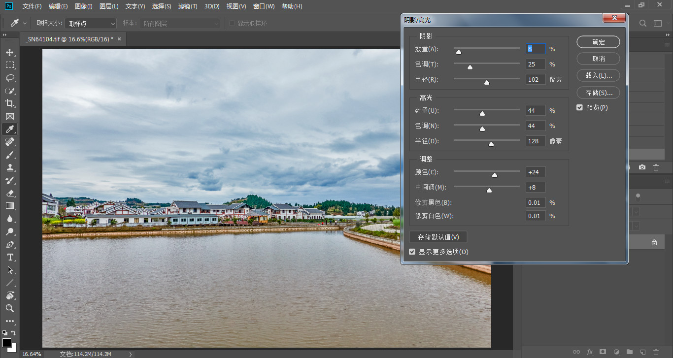This screenshot has height=358, width=673.
Task: Open the 滤镜(T) menu
Action: click(x=188, y=6)
